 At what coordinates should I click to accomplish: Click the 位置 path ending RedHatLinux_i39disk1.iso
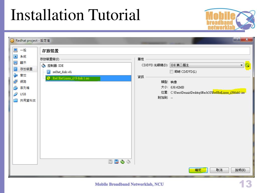[x=208, y=92]
